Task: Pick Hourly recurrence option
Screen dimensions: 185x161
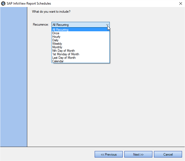Action: click(81, 37)
